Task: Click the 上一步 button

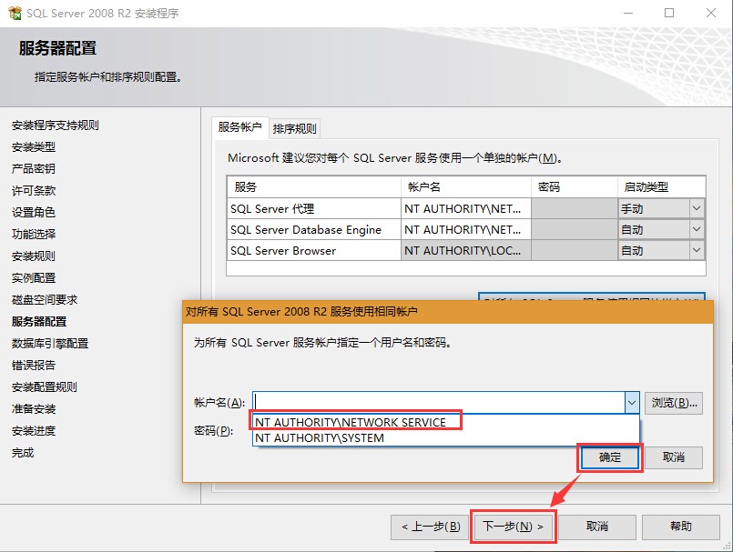Action: [429, 526]
